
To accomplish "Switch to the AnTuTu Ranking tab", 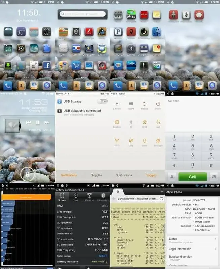I will point(89,197).
